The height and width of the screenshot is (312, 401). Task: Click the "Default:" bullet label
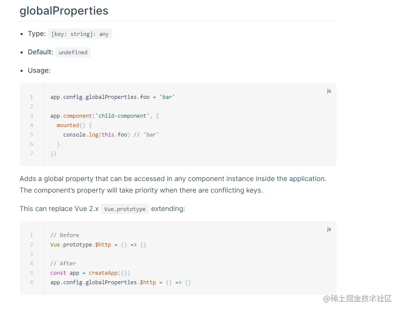click(x=41, y=52)
